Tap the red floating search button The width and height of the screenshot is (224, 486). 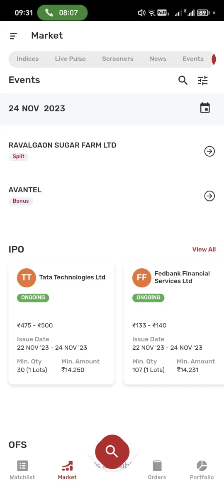pyautogui.click(x=112, y=451)
